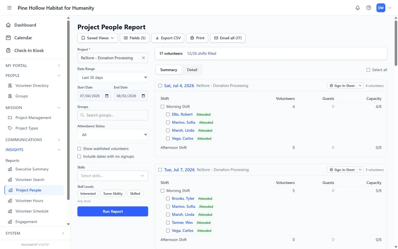Open the Attendance Status dropdown
398x249 pixels.
113,135
